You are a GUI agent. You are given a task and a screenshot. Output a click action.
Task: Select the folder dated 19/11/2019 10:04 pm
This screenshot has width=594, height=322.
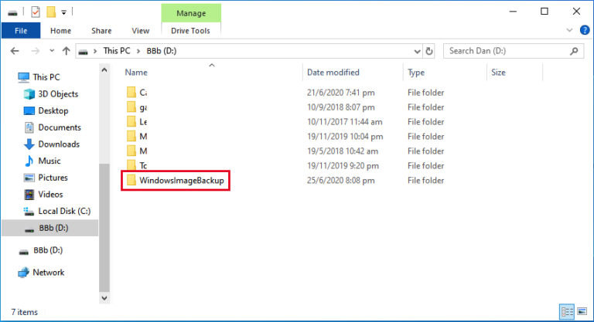coord(137,137)
